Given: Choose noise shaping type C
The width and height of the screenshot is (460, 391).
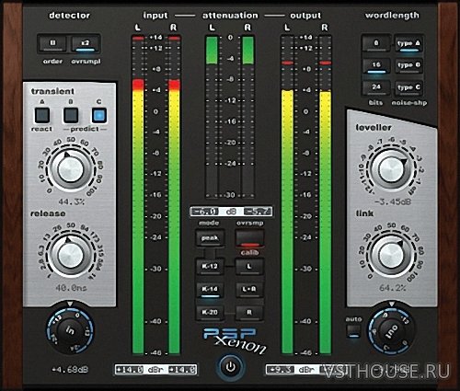Looking at the screenshot, I should click(408, 88).
